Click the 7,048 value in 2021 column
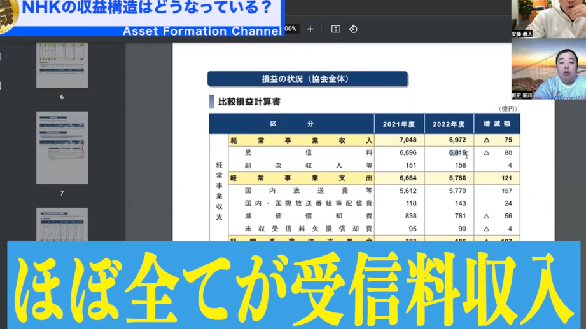586x329 pixels. pyautogui.click(x=407, y=140)
